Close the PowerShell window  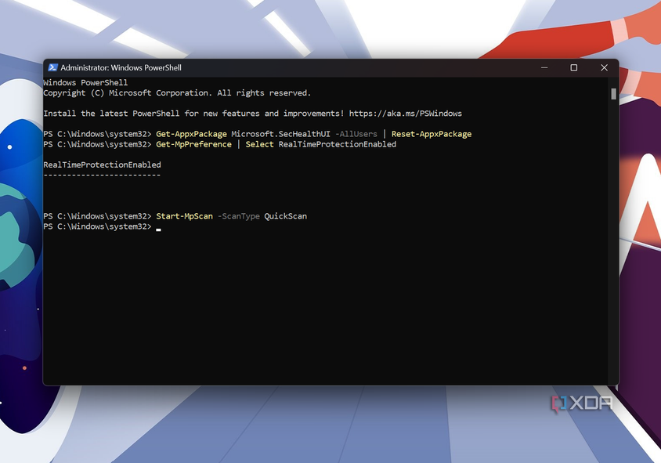pyautogui.click(x=604, y=67)
